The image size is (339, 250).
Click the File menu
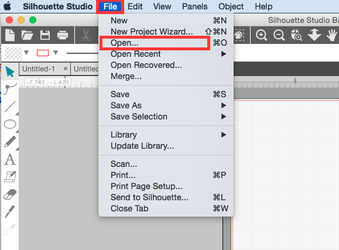(110, 6)
